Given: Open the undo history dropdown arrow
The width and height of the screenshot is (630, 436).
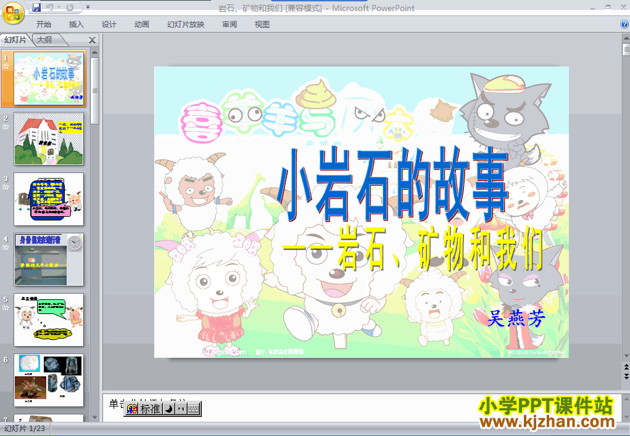Looking at the screenshot, I should pyautogui.click(x=59, y=7).
